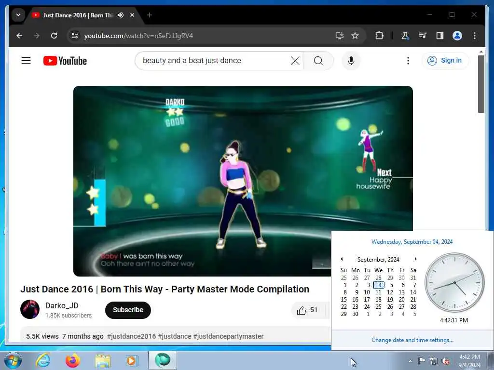
Task: Go to the YouTube home logo
Action: click(x=65, y=61)
